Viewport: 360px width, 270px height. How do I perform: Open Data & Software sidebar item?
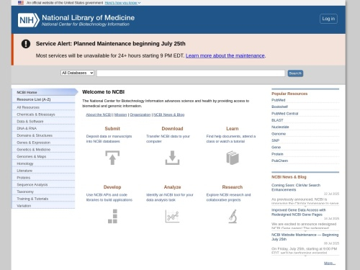coord(43,121)
